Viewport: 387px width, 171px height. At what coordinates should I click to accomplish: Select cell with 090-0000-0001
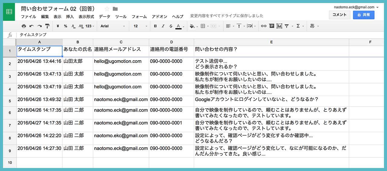171,126
